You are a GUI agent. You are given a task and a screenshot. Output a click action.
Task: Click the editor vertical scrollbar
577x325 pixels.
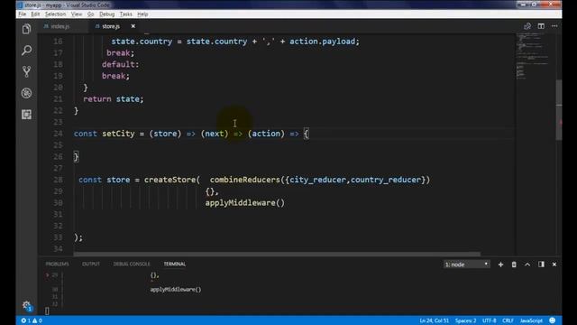(559, 110)
